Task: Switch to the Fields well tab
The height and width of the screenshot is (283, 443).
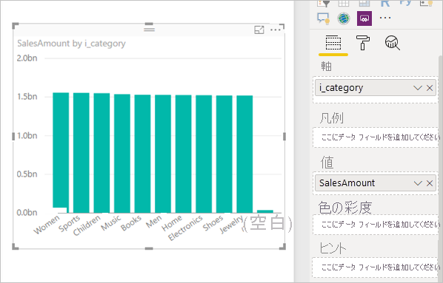Action: click(333, 43)
